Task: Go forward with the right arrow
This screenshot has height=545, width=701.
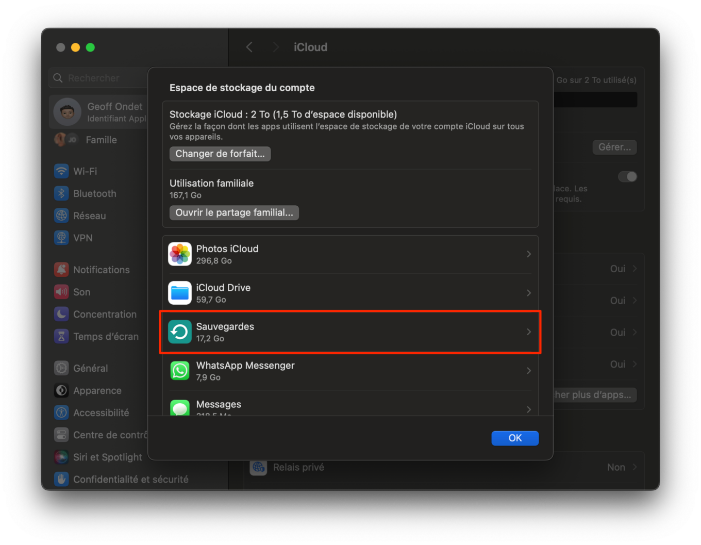Action: (276, 47)
